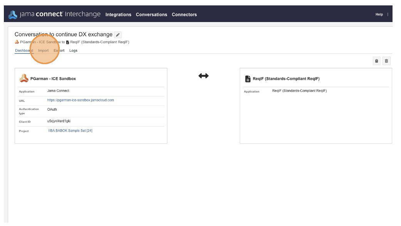The height and width of the screenshot is (226, 401).
Task: Click the Help link
Action: coord(379,14)
